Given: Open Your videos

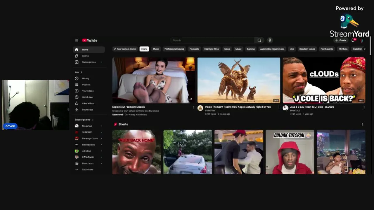Looking at the screenshot, I should 89,91.
